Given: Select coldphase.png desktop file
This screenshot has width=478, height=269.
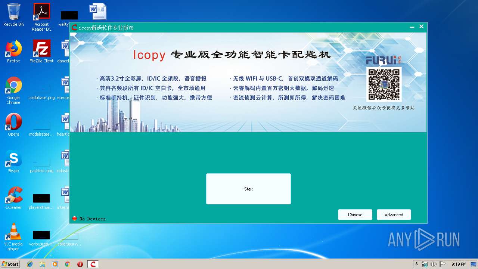Looking at the screenshot, I should (41, 92).
